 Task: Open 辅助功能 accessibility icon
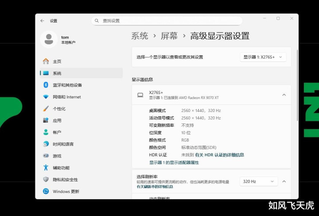click(x=46, y=168)
